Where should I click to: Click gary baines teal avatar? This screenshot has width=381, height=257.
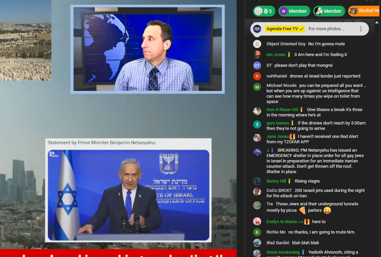(257, 124)
